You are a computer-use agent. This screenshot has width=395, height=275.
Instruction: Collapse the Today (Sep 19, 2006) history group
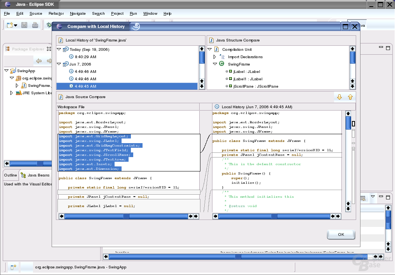[59, 49]
